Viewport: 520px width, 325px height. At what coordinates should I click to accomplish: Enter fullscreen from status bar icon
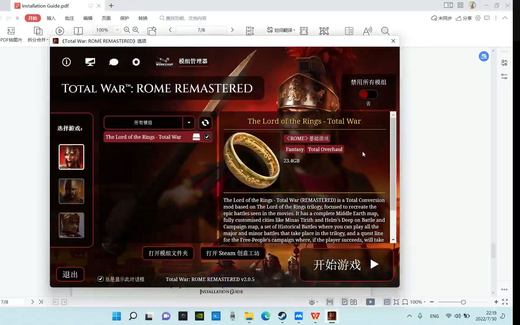(505, 302)
